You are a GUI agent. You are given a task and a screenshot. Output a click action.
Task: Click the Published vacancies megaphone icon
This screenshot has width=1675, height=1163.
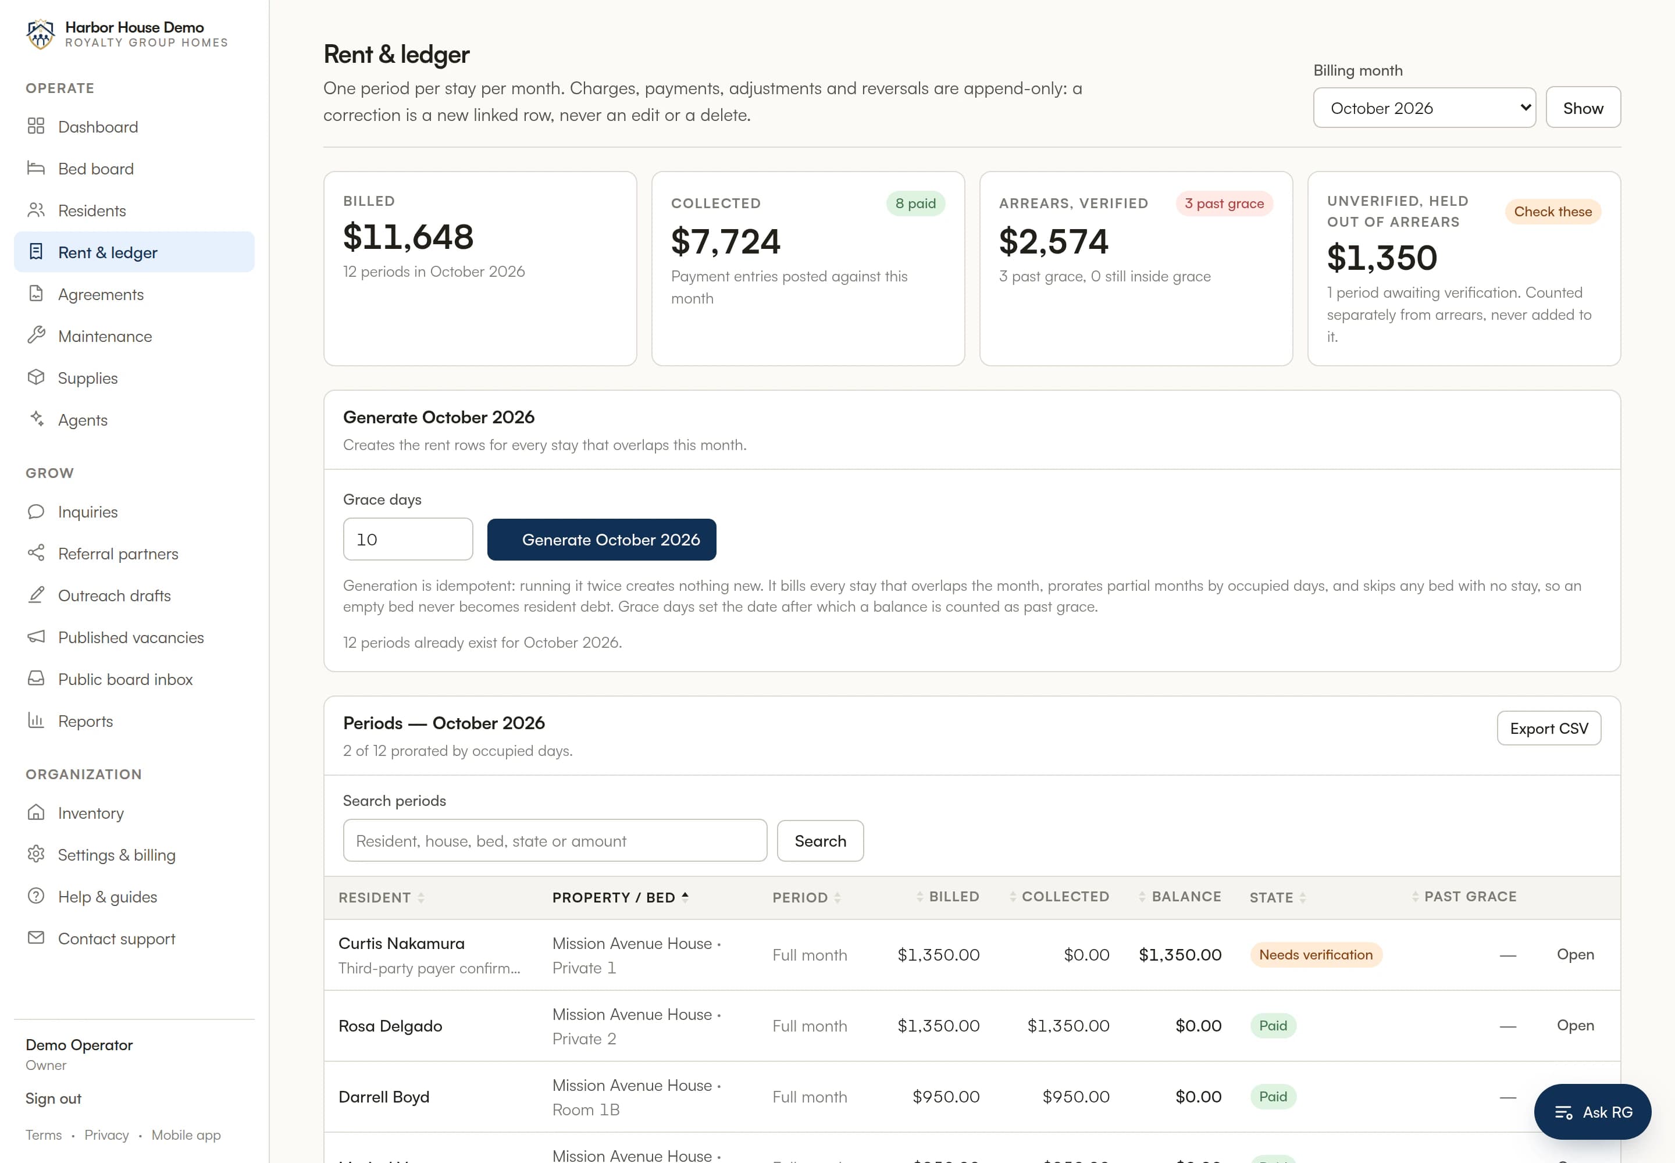click(35, 637)
